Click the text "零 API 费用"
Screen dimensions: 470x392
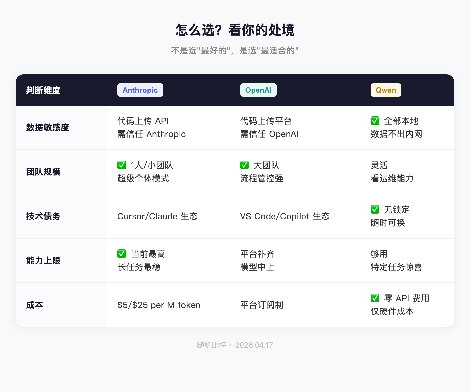[x=407, y=298]
